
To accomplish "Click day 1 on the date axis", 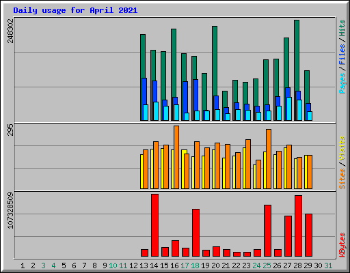I will coord(23,265).
